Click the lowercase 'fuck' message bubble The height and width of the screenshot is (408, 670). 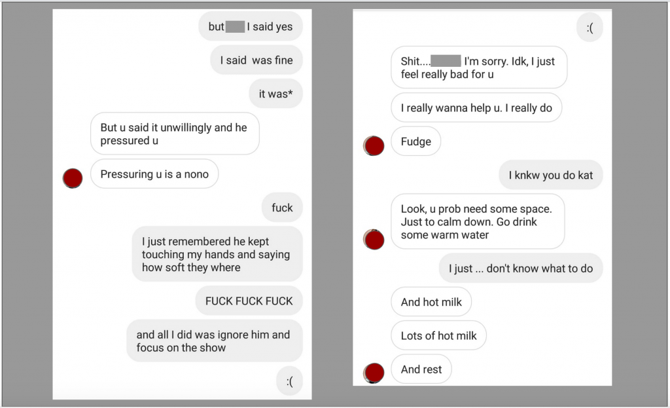282,208
